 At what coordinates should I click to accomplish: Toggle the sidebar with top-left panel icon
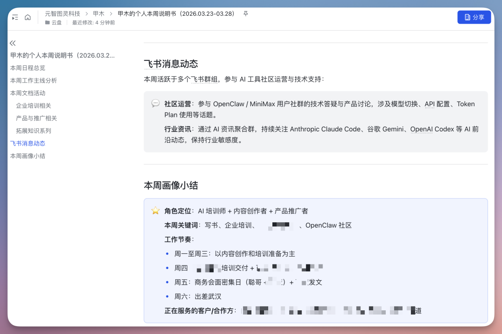[15, 17]
